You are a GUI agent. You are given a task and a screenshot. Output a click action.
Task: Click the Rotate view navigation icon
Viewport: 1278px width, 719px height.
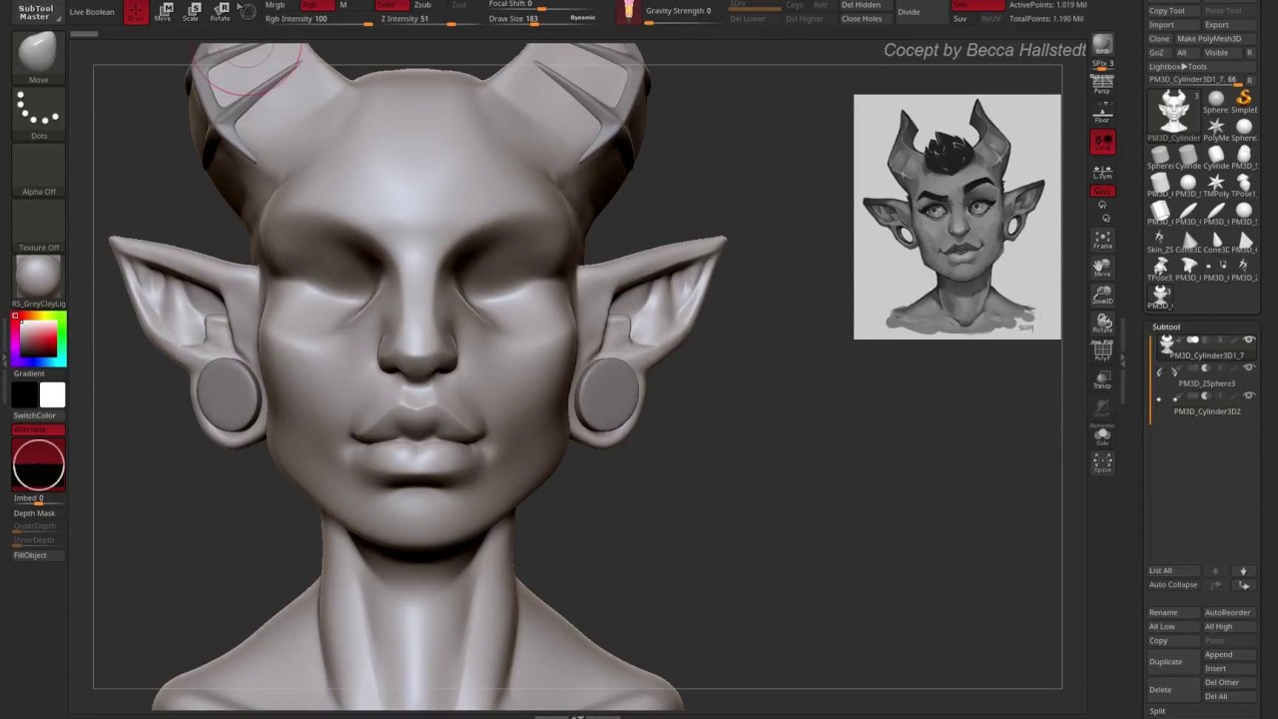1102,324
